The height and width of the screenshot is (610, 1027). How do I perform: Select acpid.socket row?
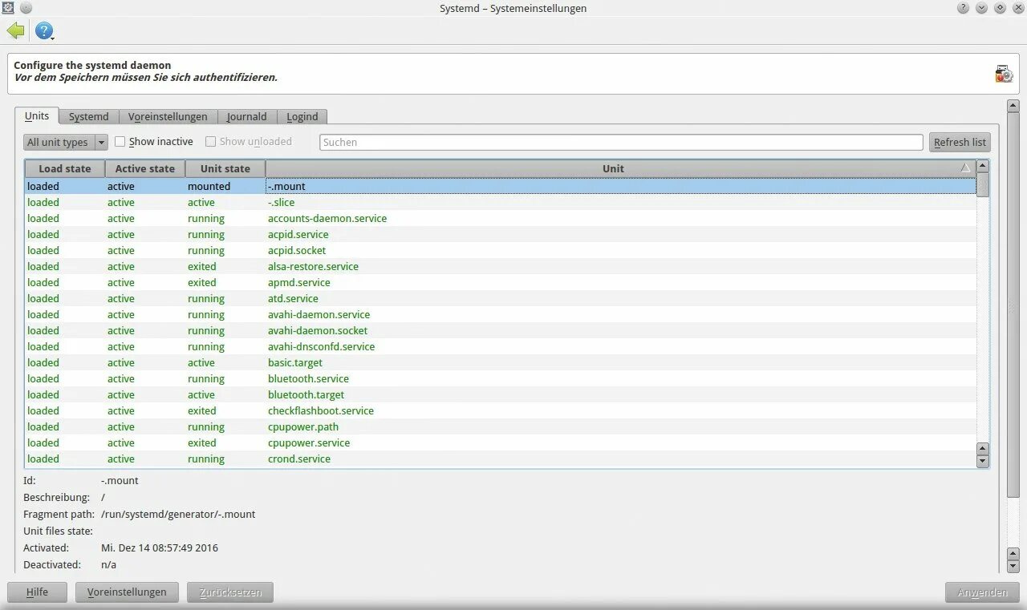point(500,250)
